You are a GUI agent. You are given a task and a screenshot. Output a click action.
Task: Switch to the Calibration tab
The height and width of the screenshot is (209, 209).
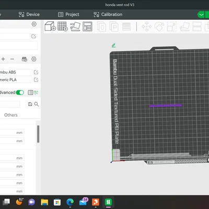click(x=108, y=15)
